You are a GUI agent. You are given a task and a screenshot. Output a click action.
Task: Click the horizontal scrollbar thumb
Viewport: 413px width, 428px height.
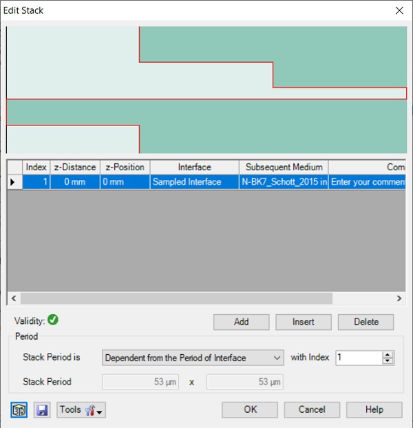point(176,298)
